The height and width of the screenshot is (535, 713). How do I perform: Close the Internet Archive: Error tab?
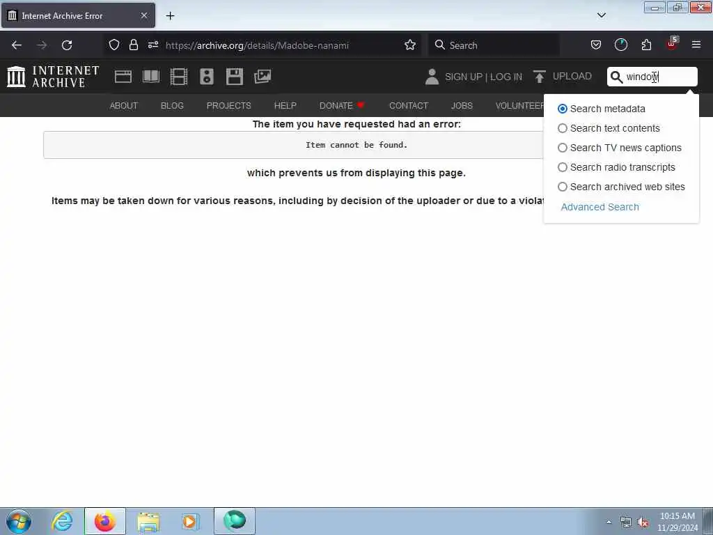(143, 15)
